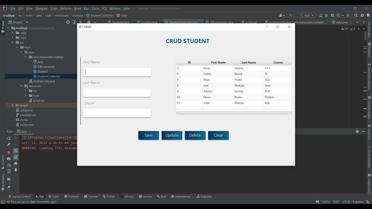Stop process via Run panel red square
This screenshot has height=209, width=372.
pos(9,152)
